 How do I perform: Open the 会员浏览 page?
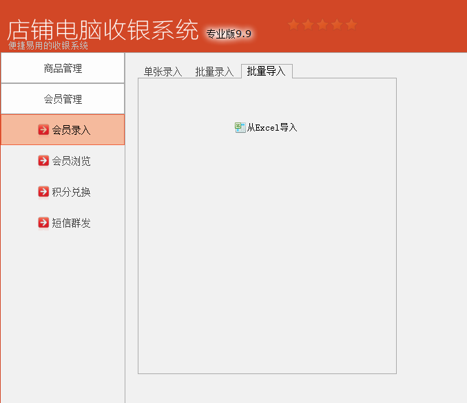[x=64, y=161]
